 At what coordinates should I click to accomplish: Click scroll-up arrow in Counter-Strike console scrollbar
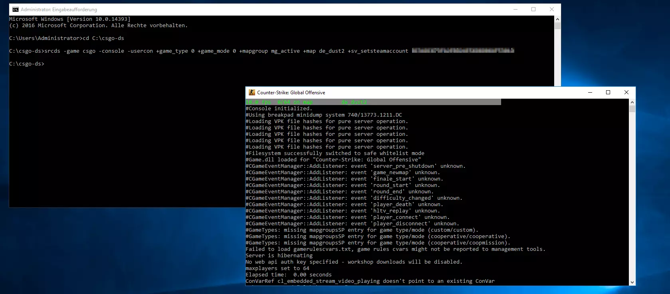pos(632,102)
